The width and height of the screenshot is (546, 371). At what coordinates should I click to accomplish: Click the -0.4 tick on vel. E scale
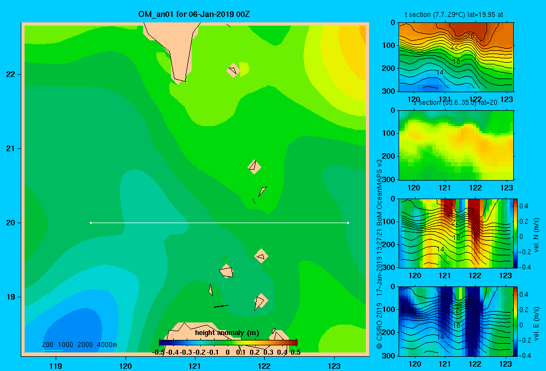pyautogui.click(x=525, y=355)
